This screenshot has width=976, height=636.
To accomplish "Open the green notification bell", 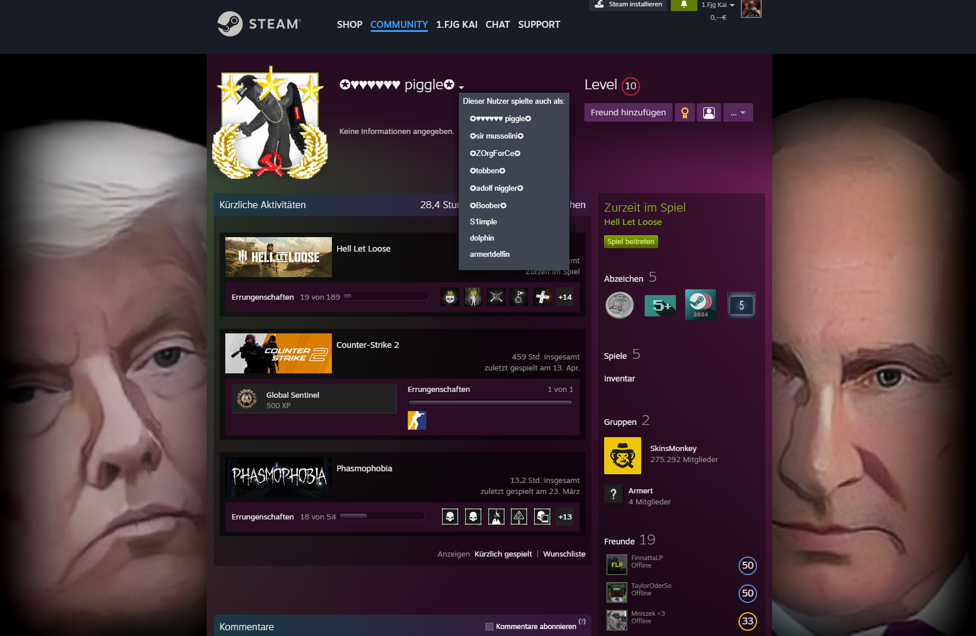I will [x=683, y=5].
